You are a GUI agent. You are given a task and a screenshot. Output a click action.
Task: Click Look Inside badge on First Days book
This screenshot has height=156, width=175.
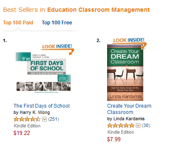[57, 46]
